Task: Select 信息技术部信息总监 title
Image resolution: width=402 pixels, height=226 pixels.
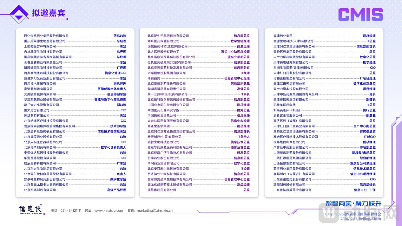Action: (x=112, y=132)
